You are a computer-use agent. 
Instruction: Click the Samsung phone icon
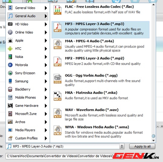[x=10, y=81]
